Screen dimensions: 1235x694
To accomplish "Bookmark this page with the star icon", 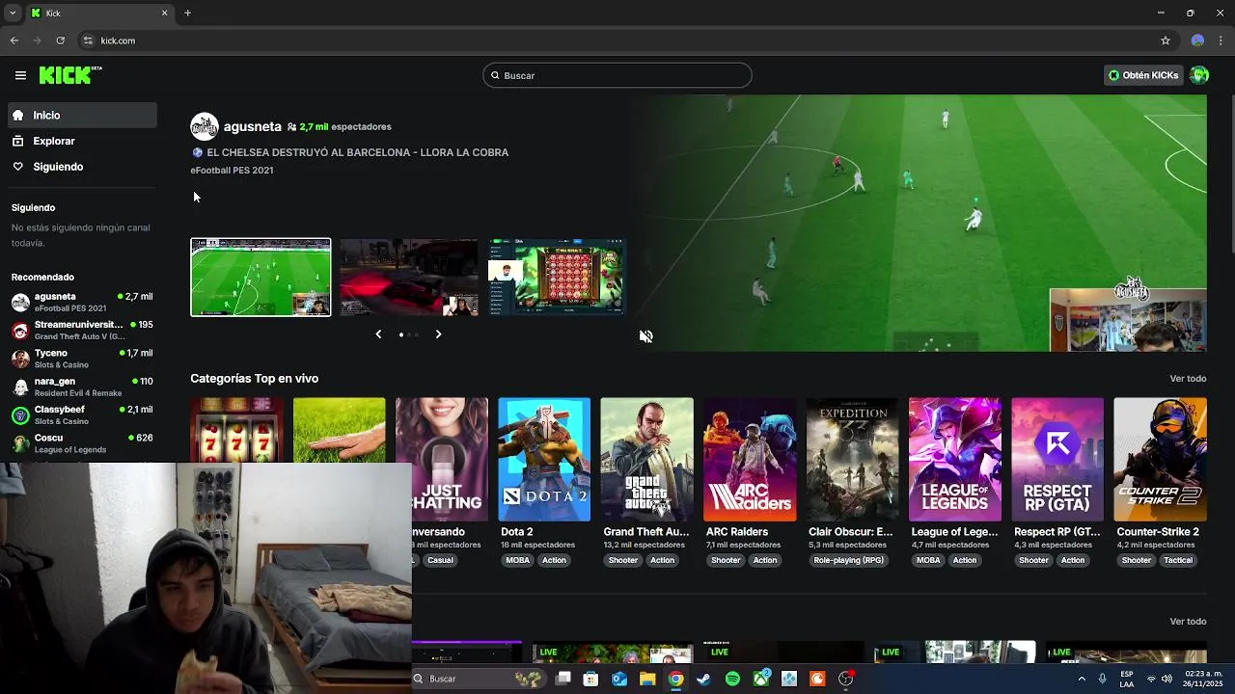I will point(1166,40).
